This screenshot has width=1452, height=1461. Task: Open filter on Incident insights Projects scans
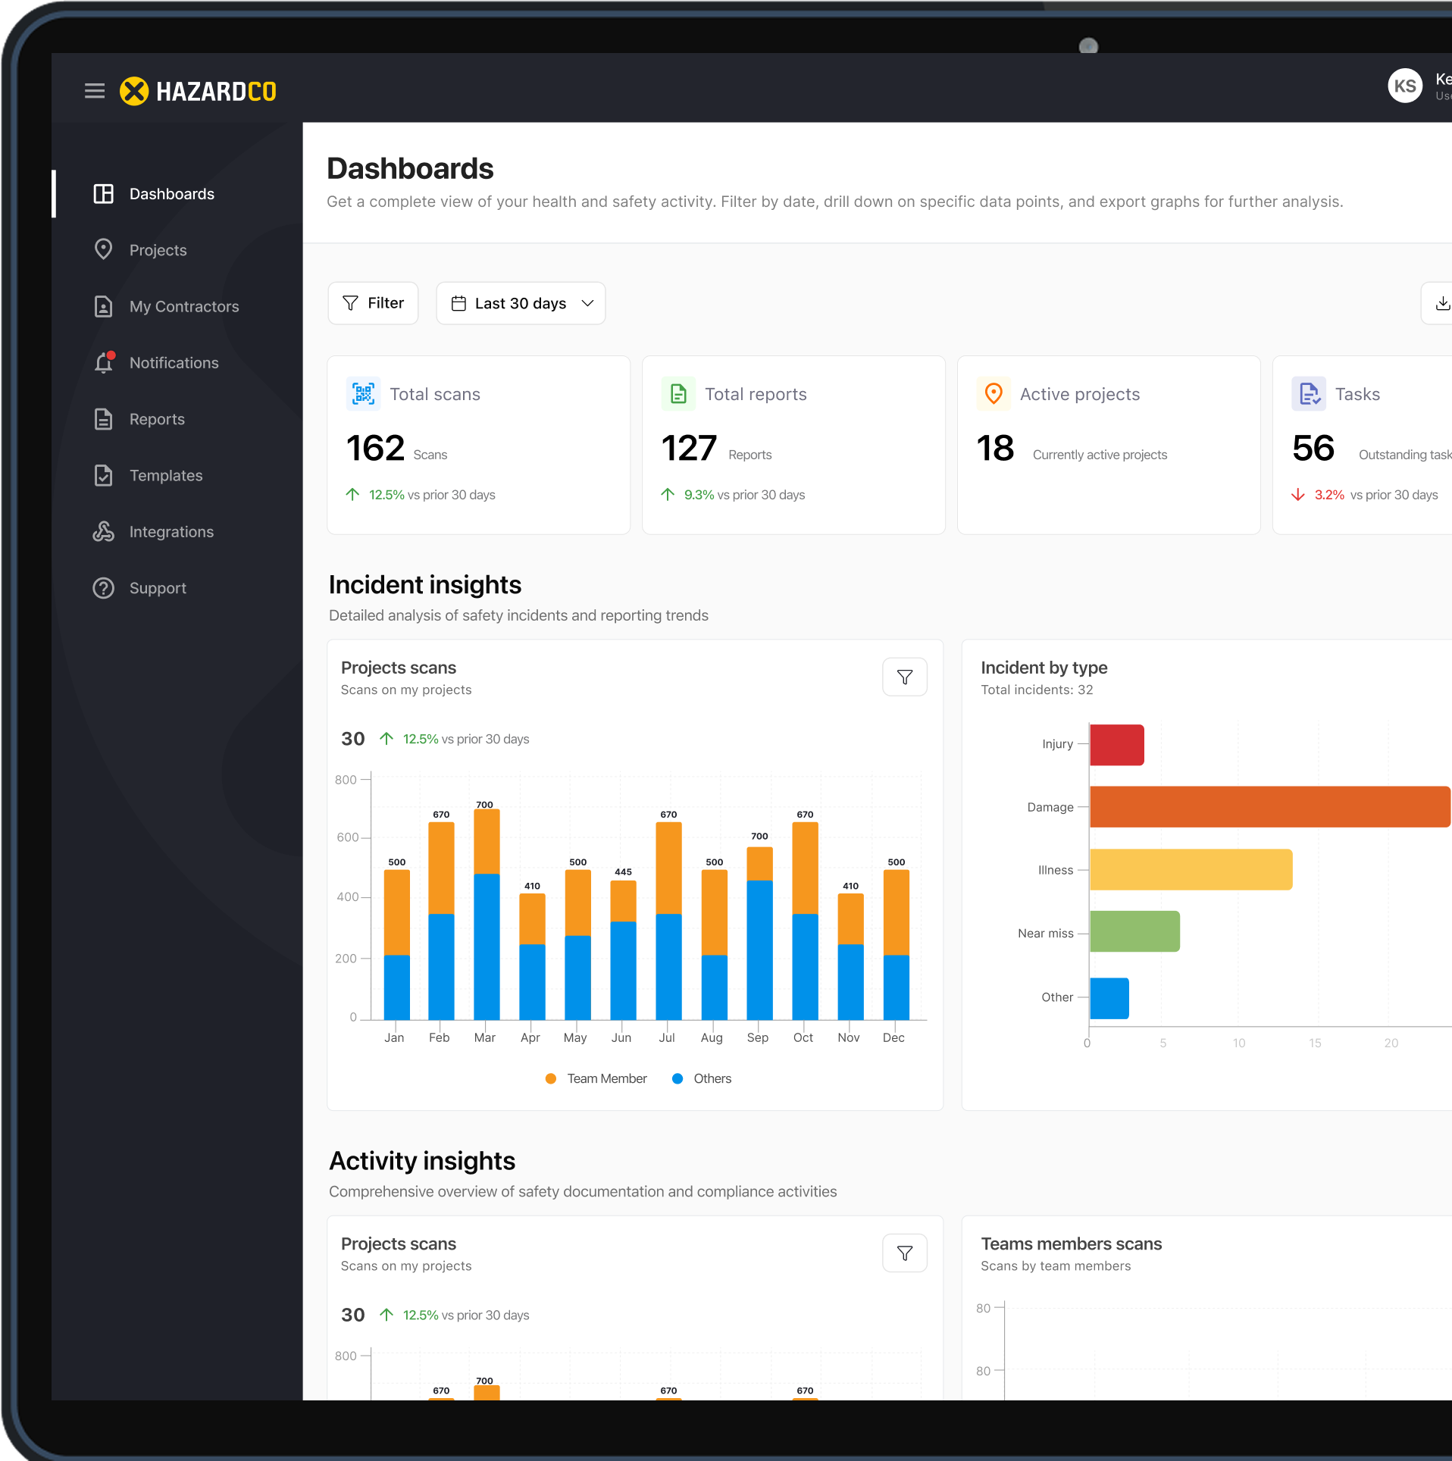[x=904, y=677]
